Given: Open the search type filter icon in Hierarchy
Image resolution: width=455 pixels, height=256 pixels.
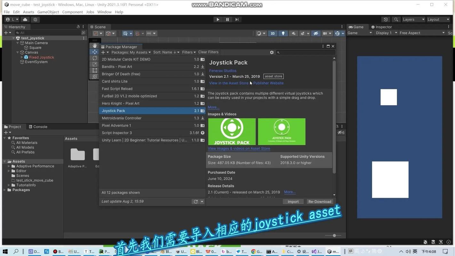Looking at the screenshot, I should tap(84, 33).
